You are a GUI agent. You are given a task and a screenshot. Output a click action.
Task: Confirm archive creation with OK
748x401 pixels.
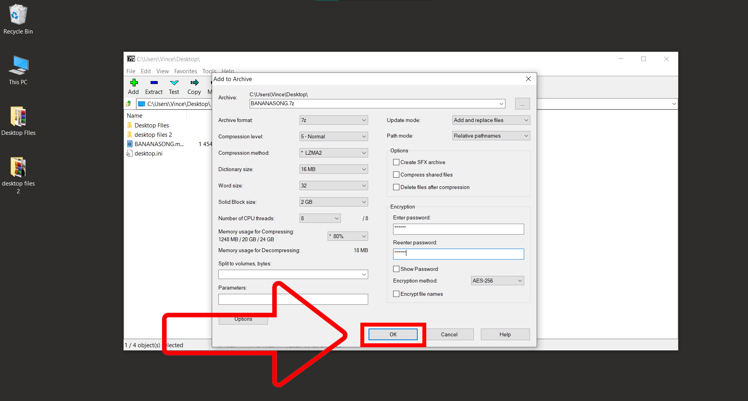click(393, 334)
